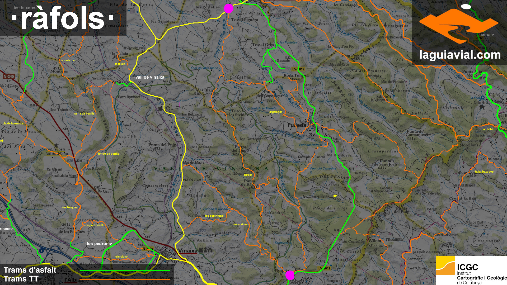Image resolution: width=507 pixels, height=285 pixels.
Task: Click the house icon below Ca la Nuri
Action: [x=482, y=107]
